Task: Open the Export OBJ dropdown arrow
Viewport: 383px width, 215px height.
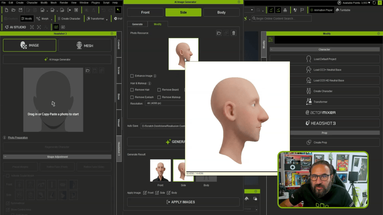Action: (47, 11)
